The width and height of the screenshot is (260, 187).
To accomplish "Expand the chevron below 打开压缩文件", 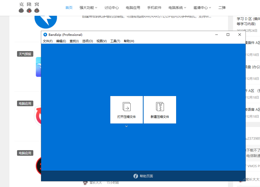I will point(127,126).
